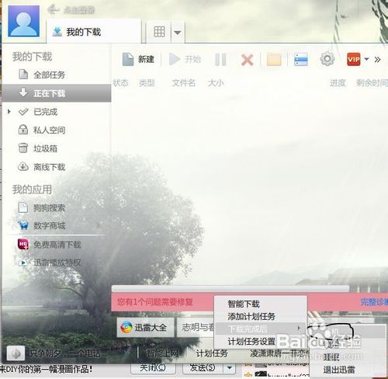Expand the dropdown arrow next to VIP
Viewport: 388px width, 379px height.
tap(366, 59)
